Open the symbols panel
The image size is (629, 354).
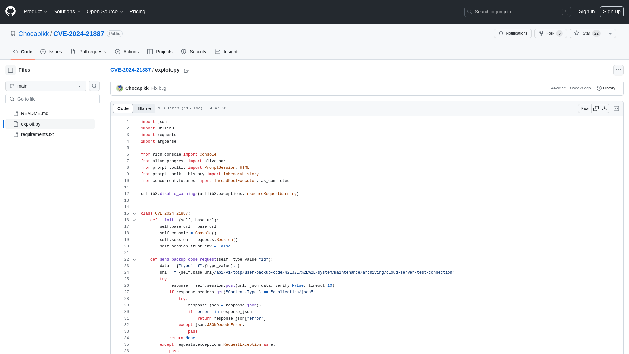(616, 108)
